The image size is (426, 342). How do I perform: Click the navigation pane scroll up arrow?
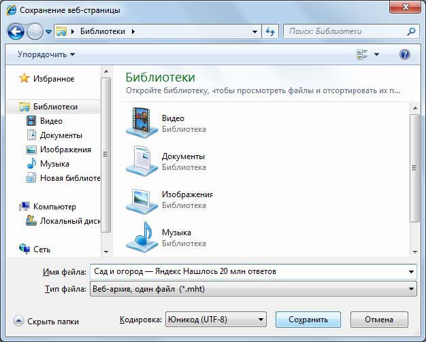(x=106, y=71)
